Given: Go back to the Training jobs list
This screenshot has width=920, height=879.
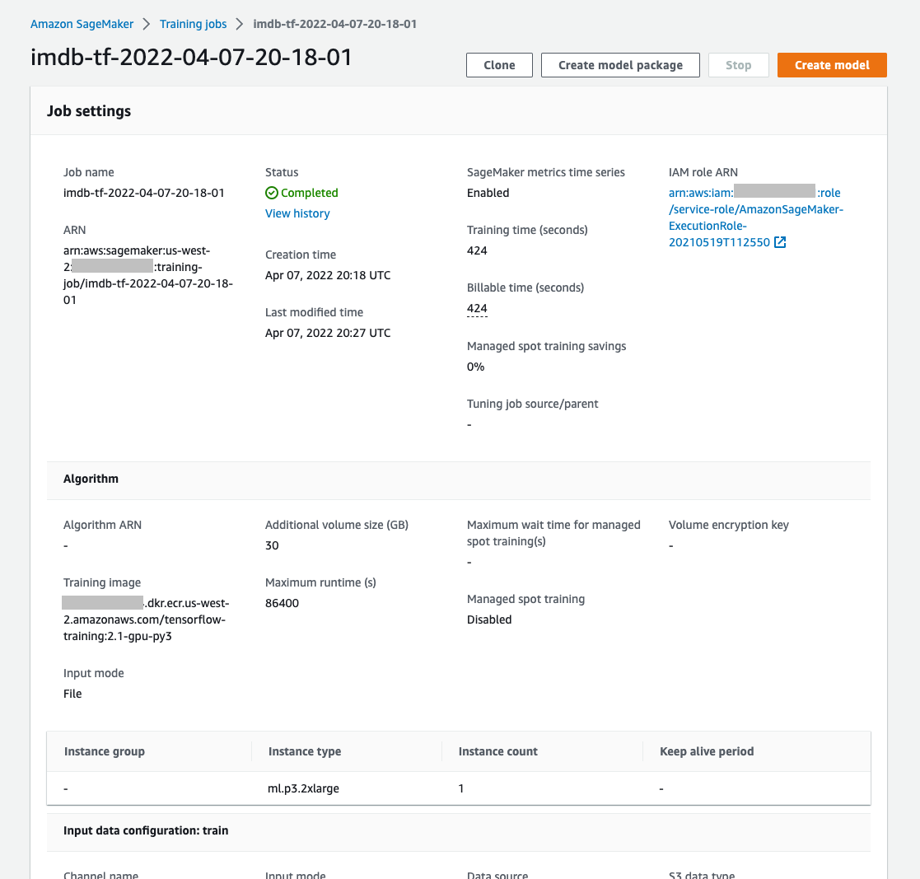Looking at the screenshot, I should click(x=193, y=24).
